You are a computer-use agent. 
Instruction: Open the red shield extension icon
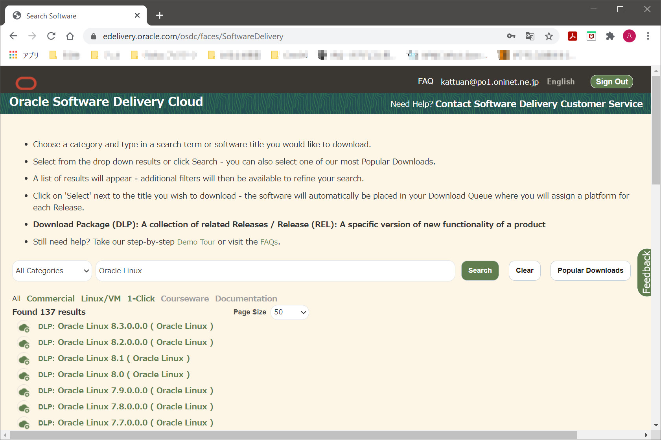tap(591, 36)
